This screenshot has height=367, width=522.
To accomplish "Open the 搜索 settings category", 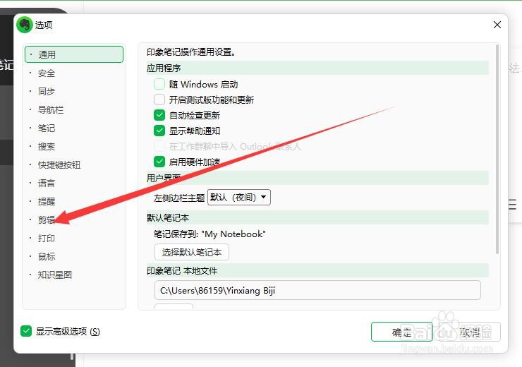I will [47, 146].
